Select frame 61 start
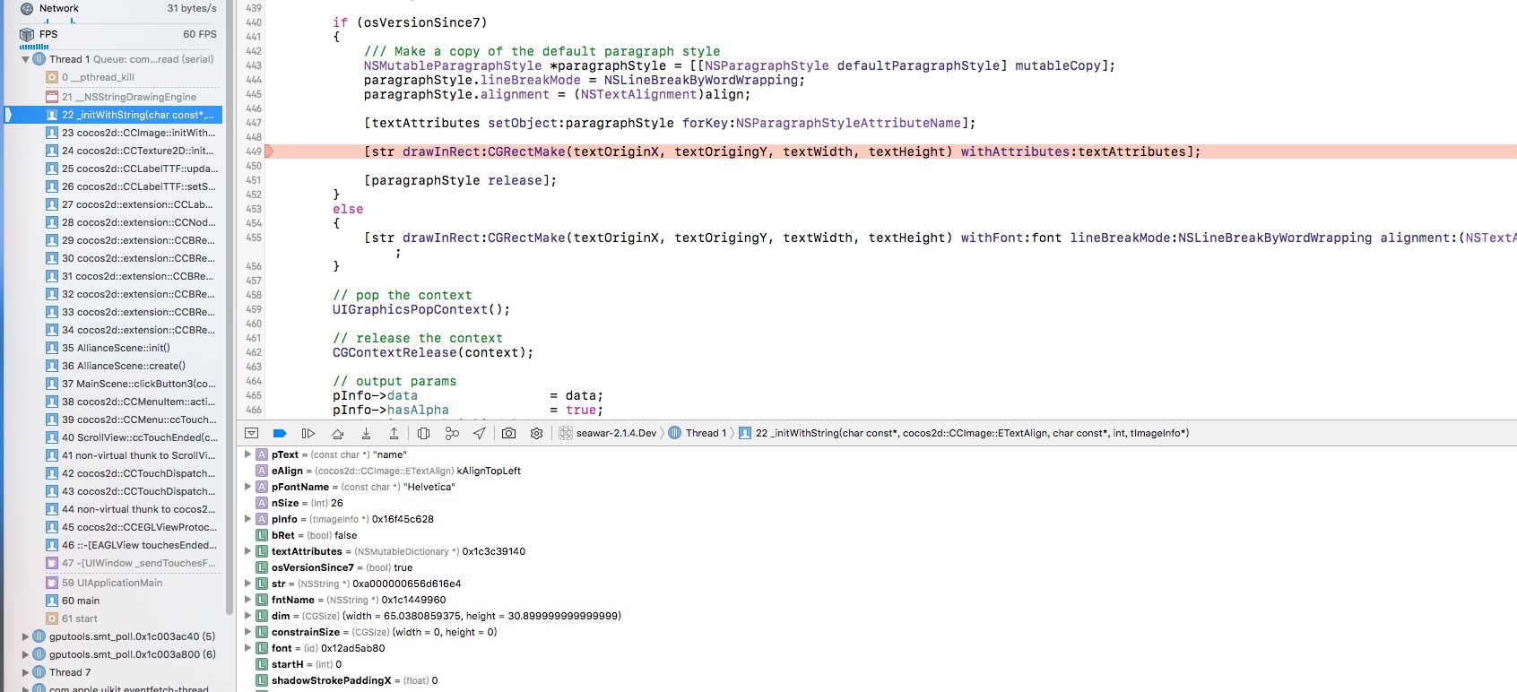 pos(113,618)
